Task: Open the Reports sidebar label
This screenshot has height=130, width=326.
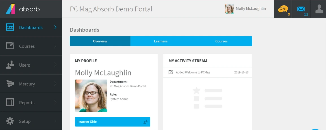Action: pyautogui.click(x=27, y=103)
